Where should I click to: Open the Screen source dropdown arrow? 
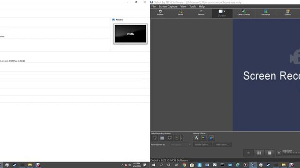pyautogui.click(x=225, y=11)
